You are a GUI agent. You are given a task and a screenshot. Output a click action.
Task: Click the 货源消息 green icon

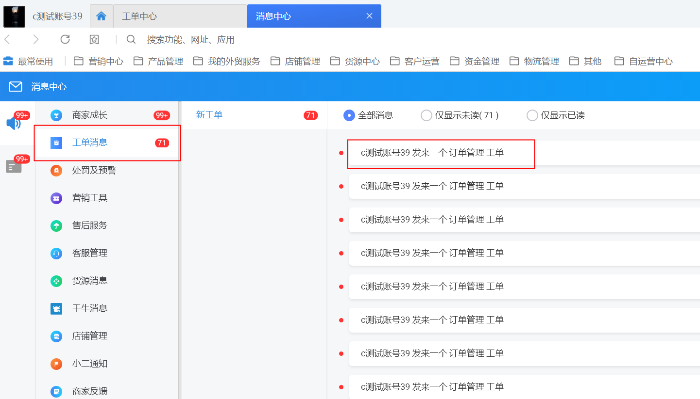click(56, 281)
